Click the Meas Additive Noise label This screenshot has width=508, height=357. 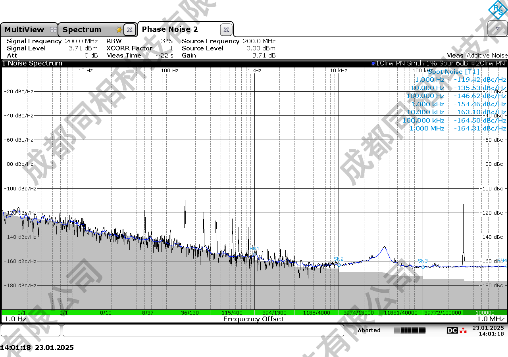(x=477, y=56)
